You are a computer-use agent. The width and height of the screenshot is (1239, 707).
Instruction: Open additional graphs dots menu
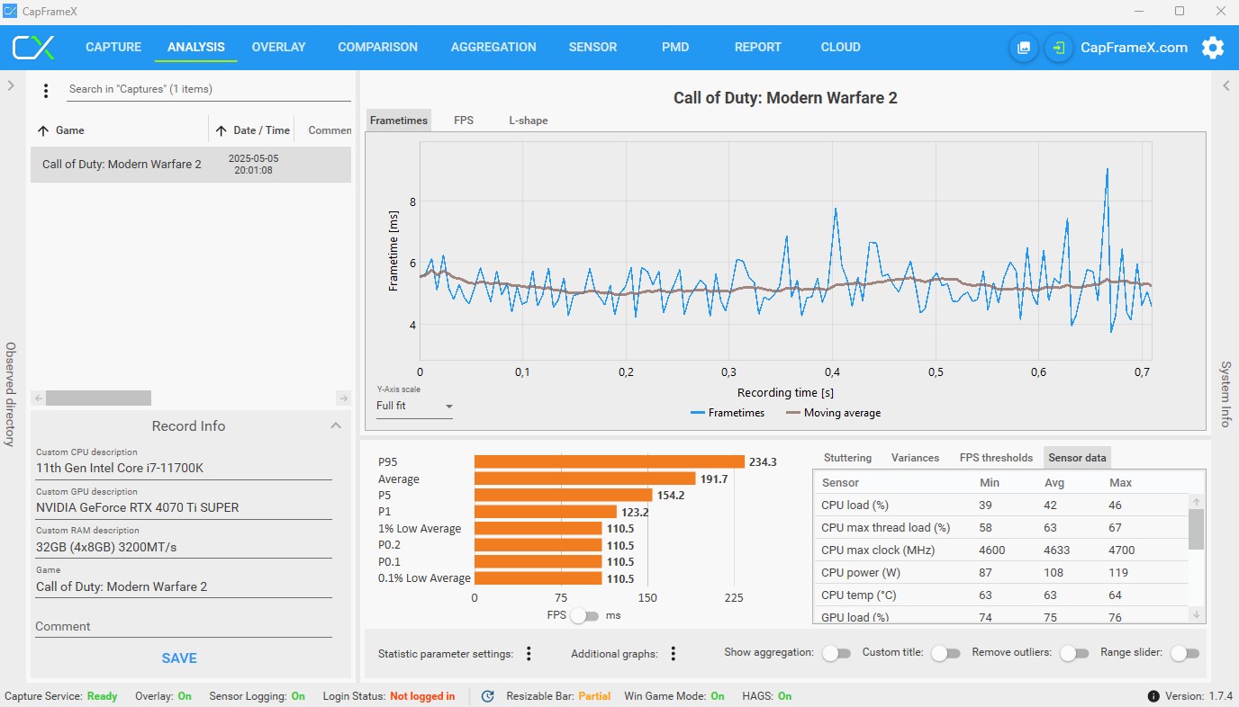pos(673,654)
